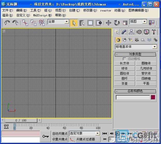161x144 pixels.
Task: Activate the Select and Rotate tool
Action: pos(117,23)
